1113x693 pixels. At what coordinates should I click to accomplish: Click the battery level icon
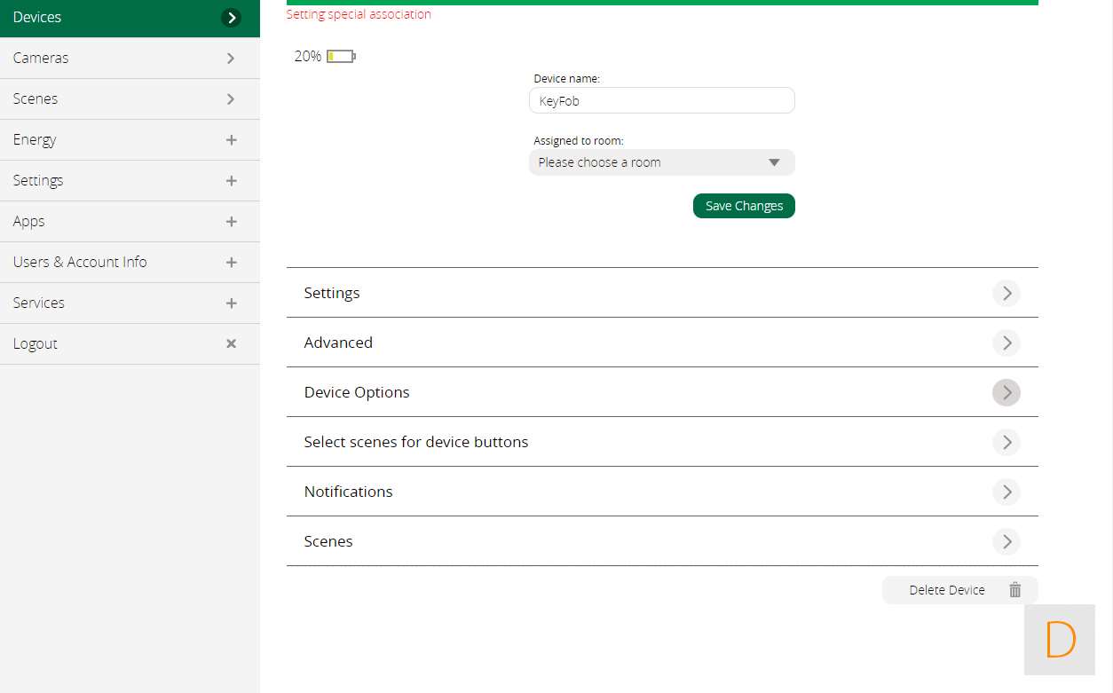pos(340,57)
